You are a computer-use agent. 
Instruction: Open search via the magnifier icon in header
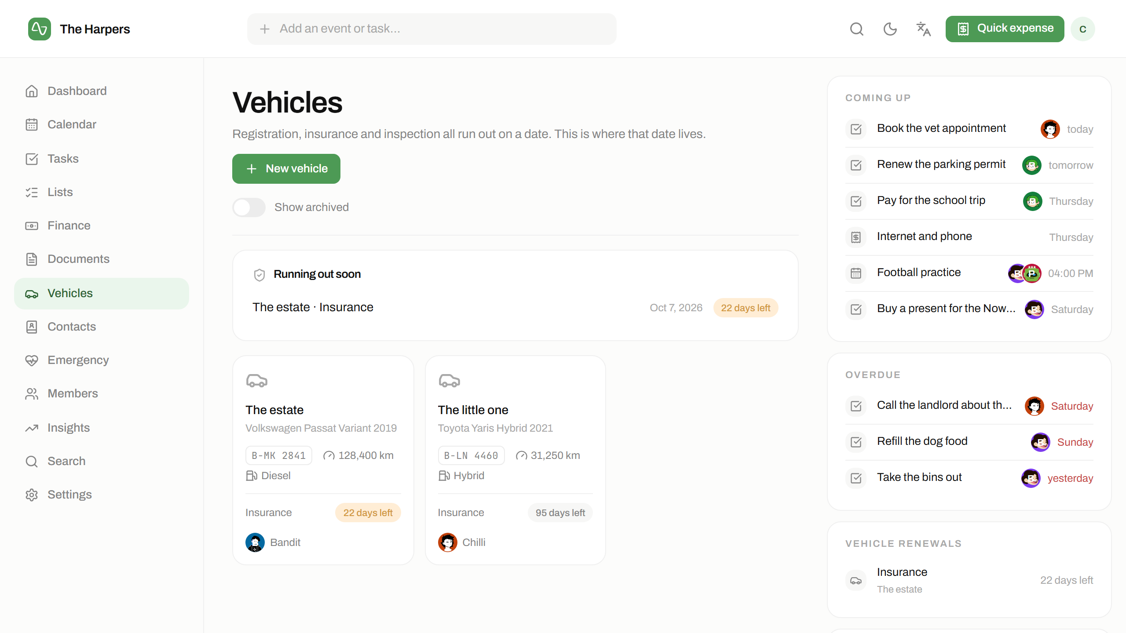(x=856, y=29)
